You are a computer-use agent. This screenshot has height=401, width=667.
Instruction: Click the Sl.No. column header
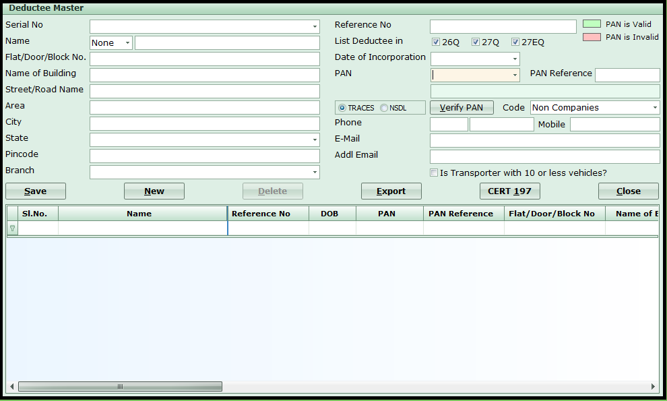pos(38,213)
